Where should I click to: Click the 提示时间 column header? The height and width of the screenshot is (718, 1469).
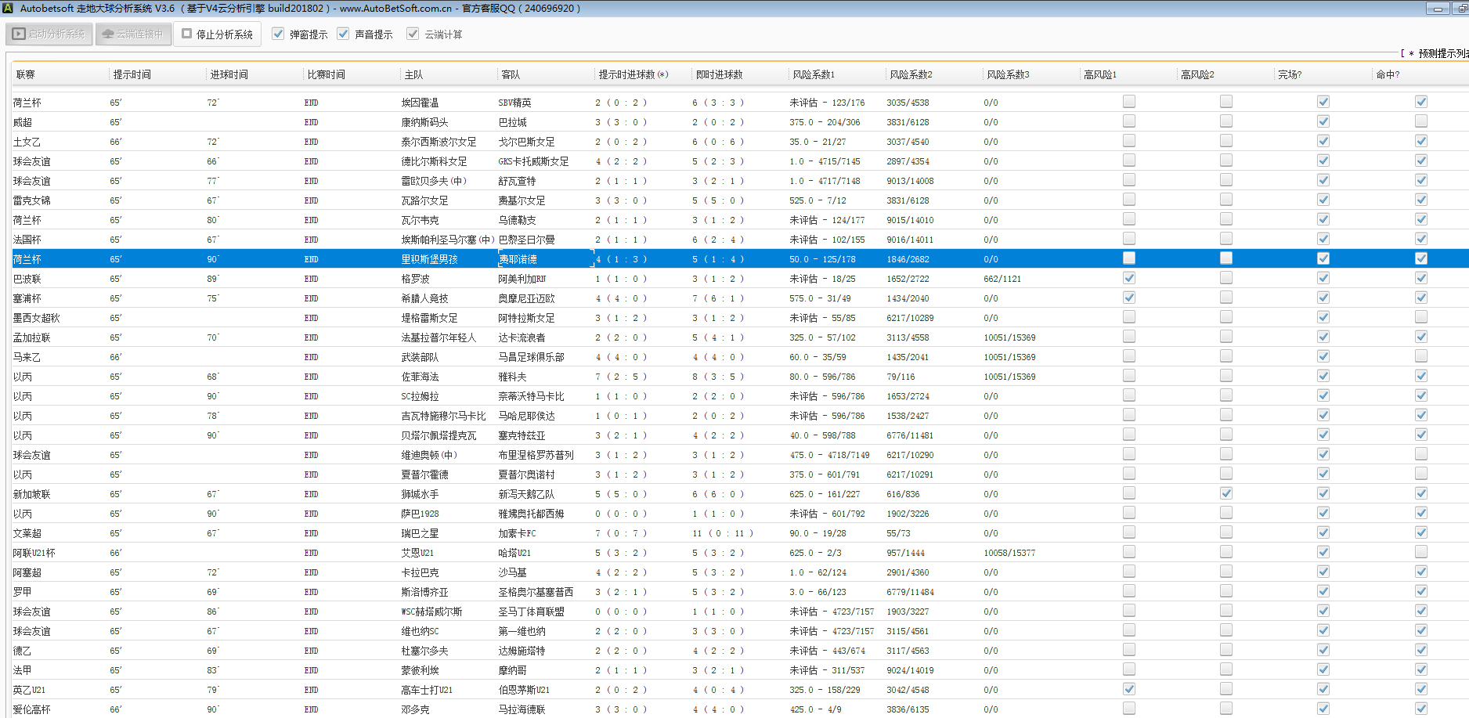pos(132,75)
